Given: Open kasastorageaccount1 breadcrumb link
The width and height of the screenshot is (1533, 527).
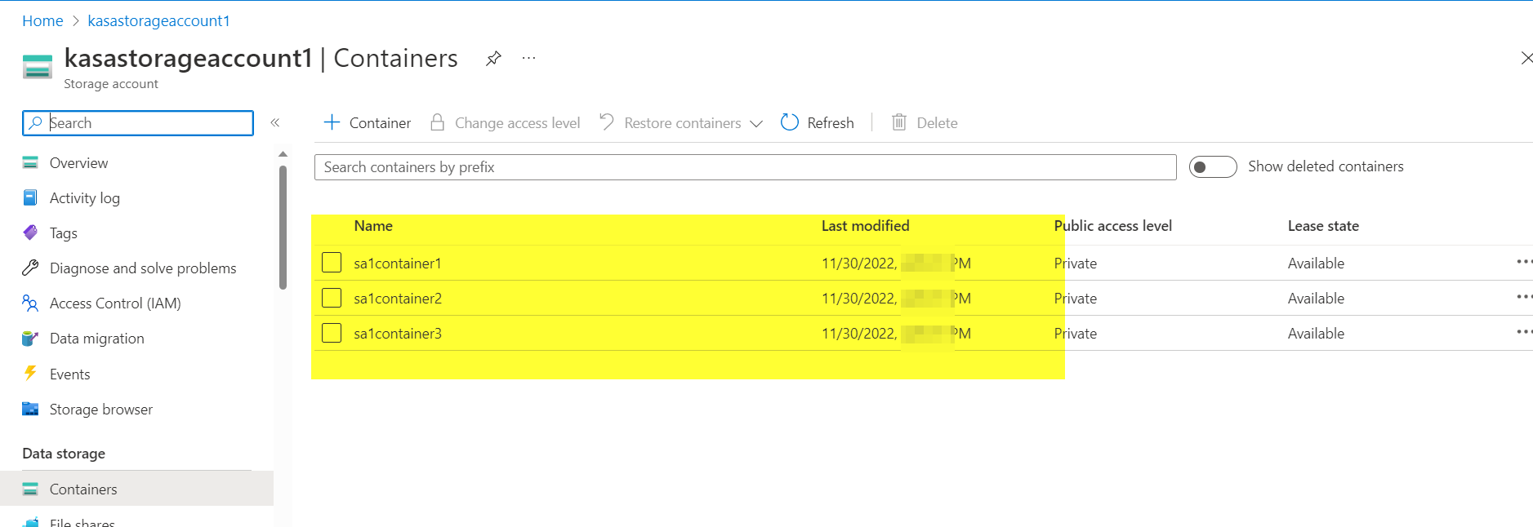Looking at the screenshot, I should tap(158, 20).
